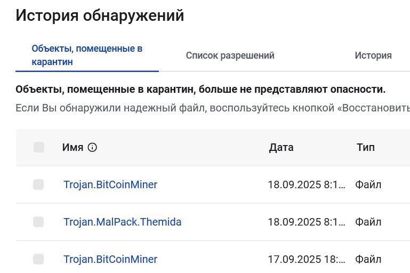Select checkbox for Trojan.BitCoinMiner dated 17.09.2025
Image resolution: width=410 pixels, height=273 pixels.
(38, 259)
